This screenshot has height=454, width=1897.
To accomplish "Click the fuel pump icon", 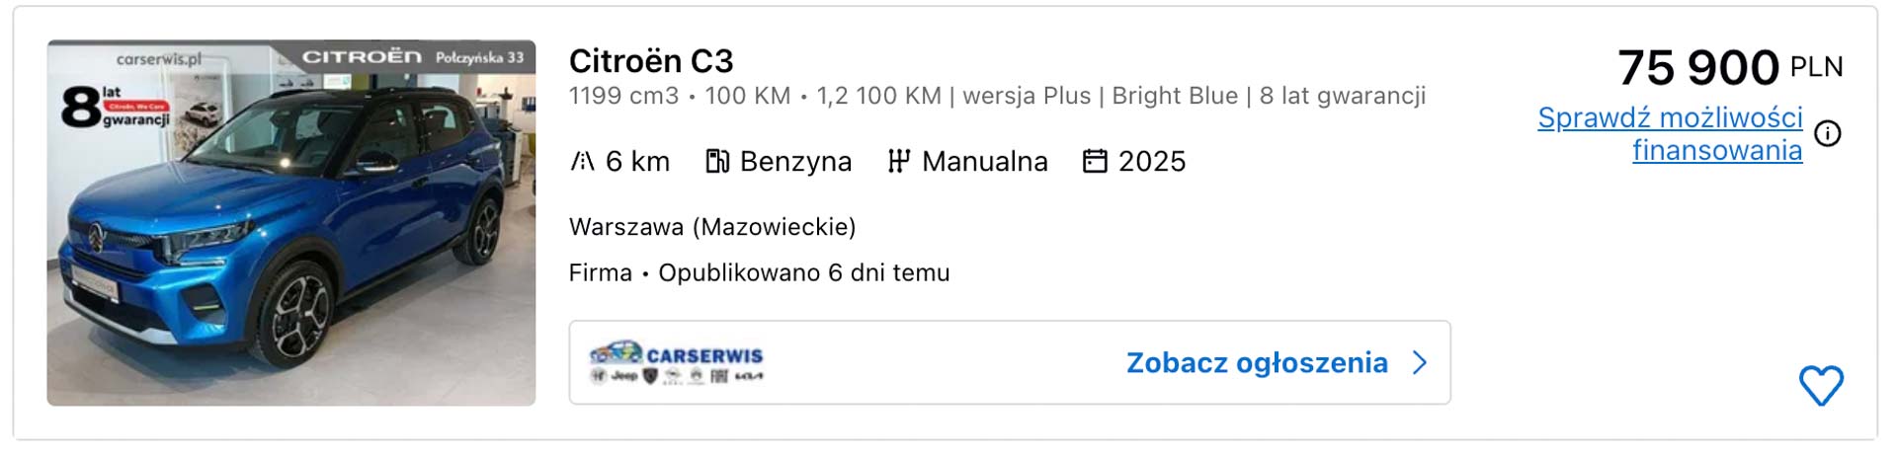I will point(717,161).
